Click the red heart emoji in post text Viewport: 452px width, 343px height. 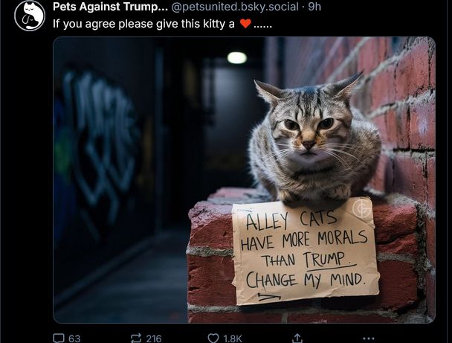(245, 24)
